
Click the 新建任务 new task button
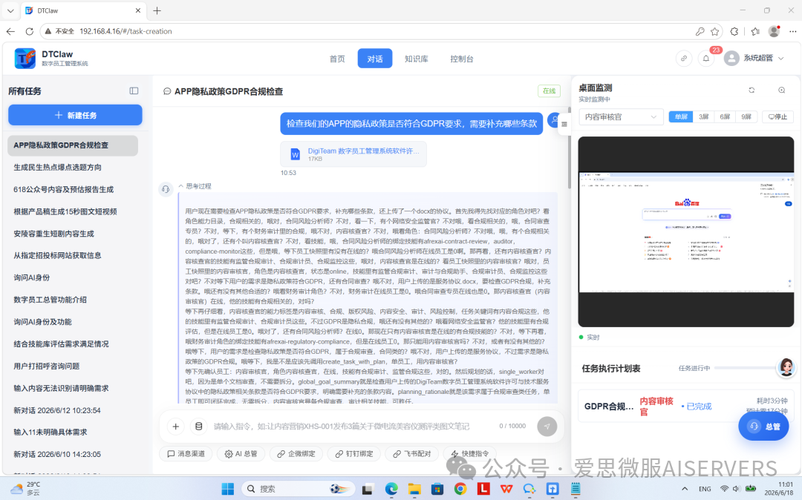click(75, 115)
